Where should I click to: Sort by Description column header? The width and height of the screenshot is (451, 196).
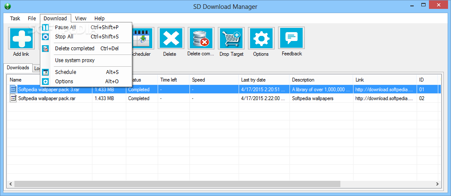point(321,80)
